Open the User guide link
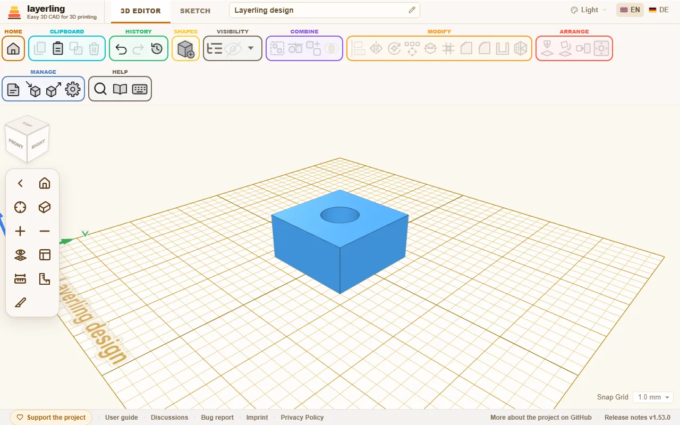This screenshot has height=425, width=680. tap(122, 418)
